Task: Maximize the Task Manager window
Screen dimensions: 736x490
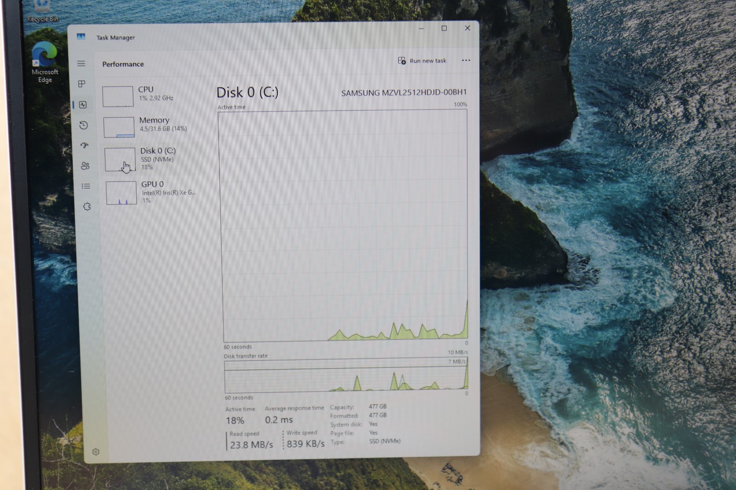Action: (x=444, y=28)
